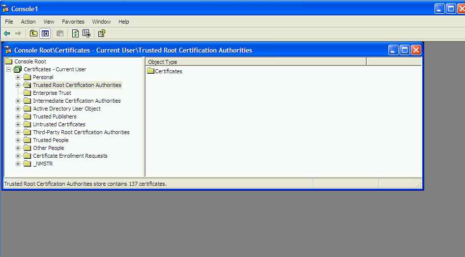This screenshot has width=465, height=257.
Task: Click the Enterprise Trust folder icon
Action: [x=28, y=93]
